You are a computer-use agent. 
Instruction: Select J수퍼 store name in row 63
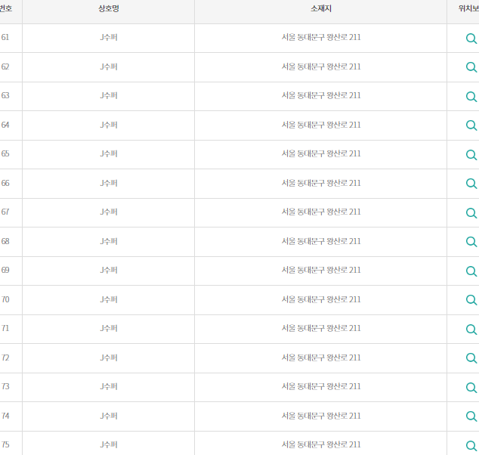pyautogui.click(x=109, y=95)
